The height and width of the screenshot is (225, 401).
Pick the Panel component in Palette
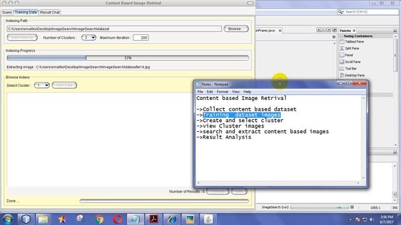(x=349, y=55)
